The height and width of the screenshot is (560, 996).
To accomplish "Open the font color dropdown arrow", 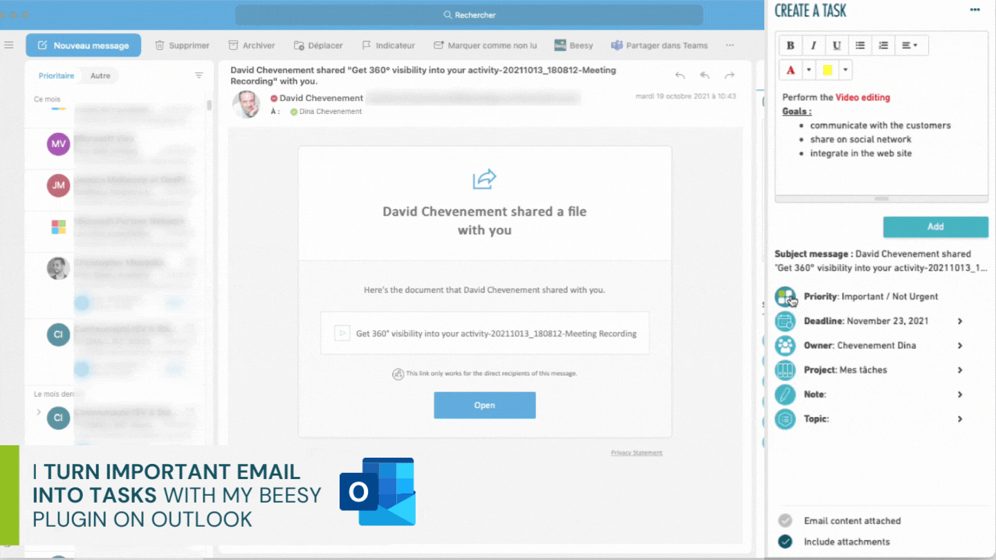I will click(809, 70).
